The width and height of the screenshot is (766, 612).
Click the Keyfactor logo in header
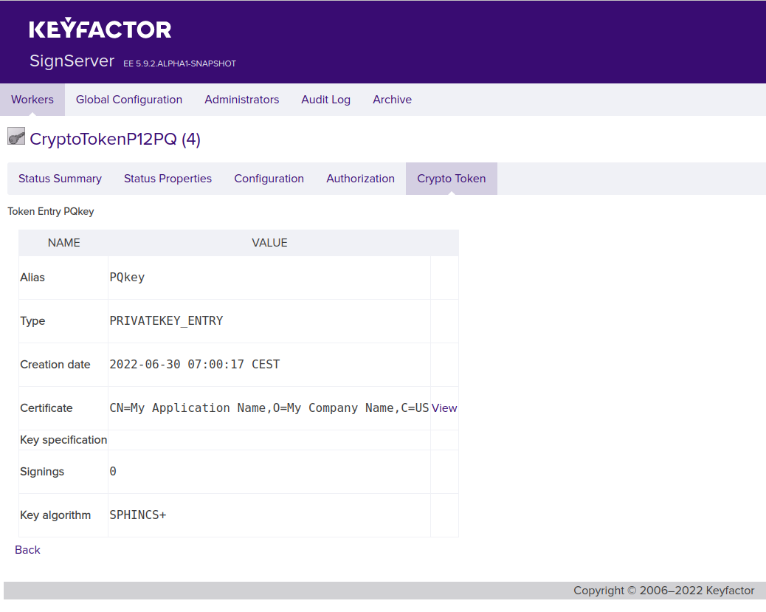pyautogui.click(x=100, y=30)
